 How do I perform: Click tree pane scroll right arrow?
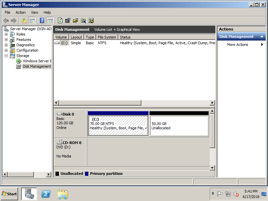(x=49, y=174)
